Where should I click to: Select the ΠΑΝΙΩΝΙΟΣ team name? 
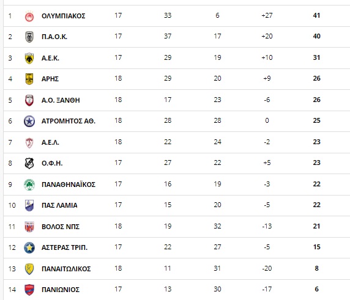pos(61,290)
